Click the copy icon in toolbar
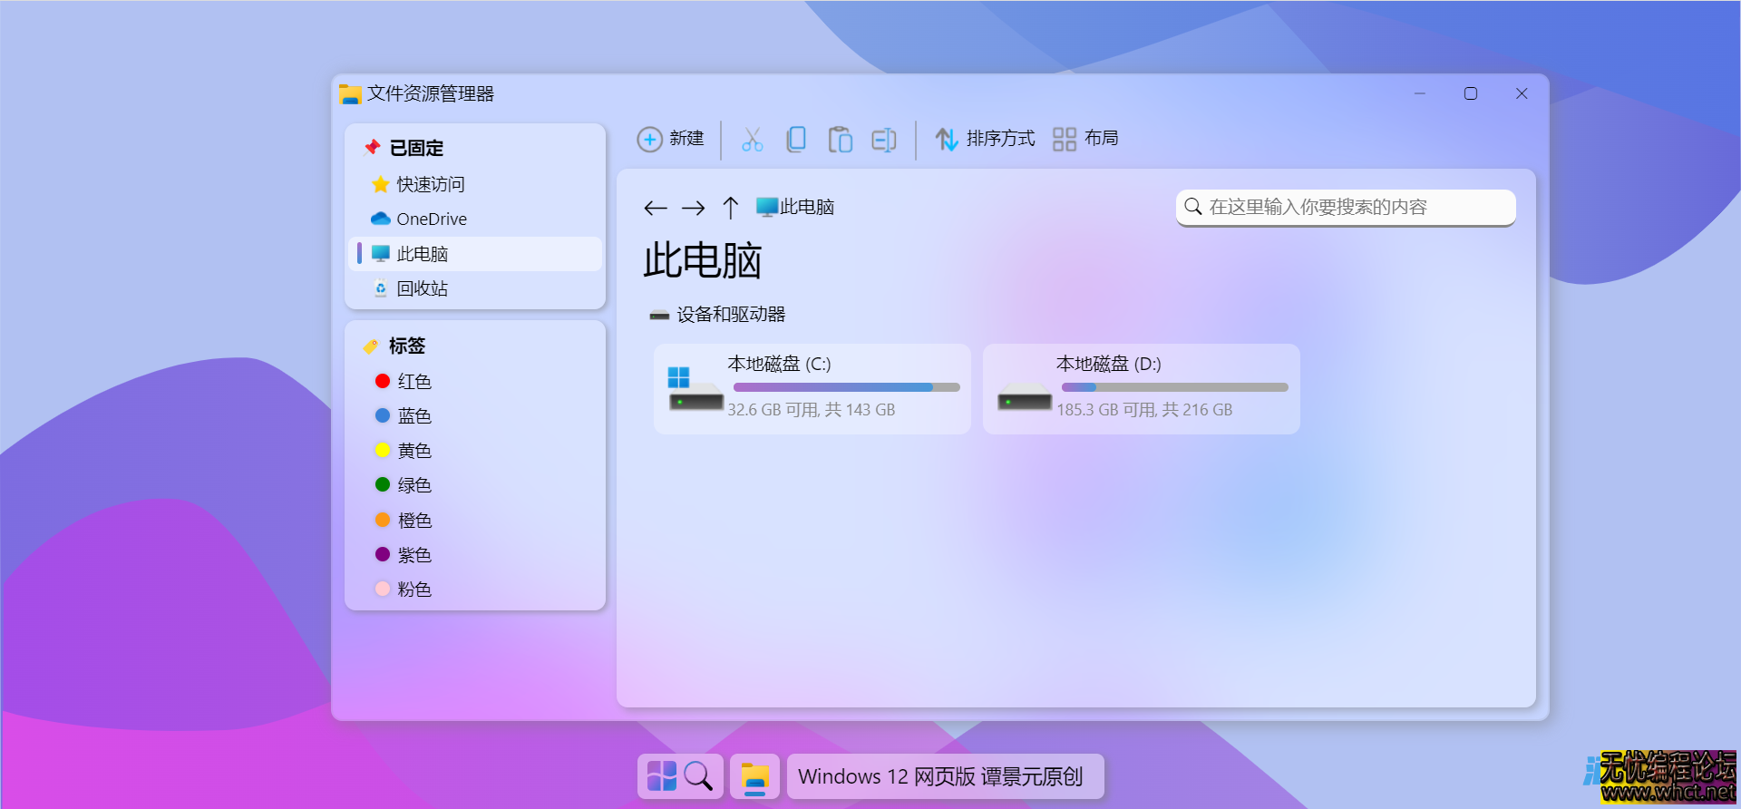Image resolution: width=1741 pixels, height=809 pixels. click(796, 140)
